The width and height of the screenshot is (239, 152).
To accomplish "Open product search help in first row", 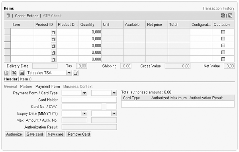I will click(53, 32).
